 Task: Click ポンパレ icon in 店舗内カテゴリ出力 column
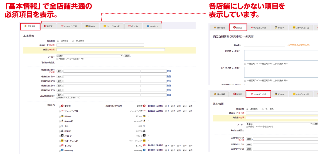[x=144, y=146]
